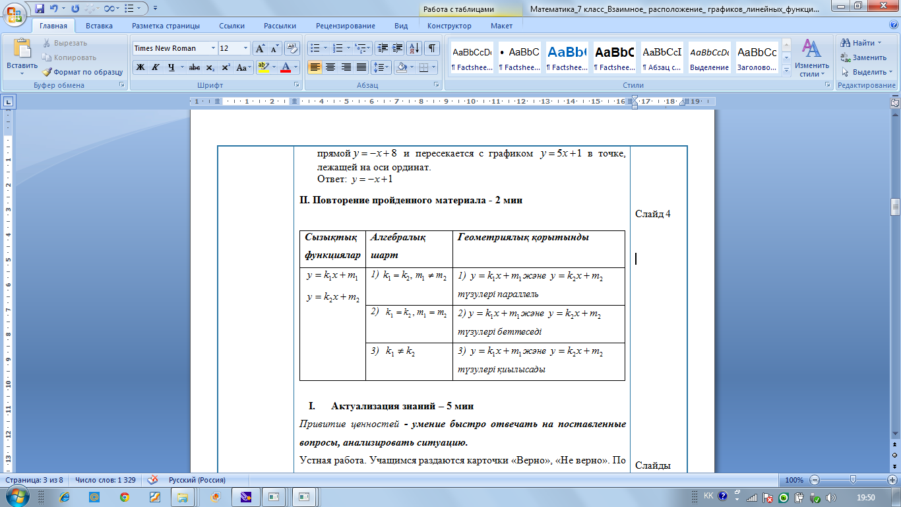901x507 pixels.
Task: Apply yellow text highlight color
Action: coord(263,67)
